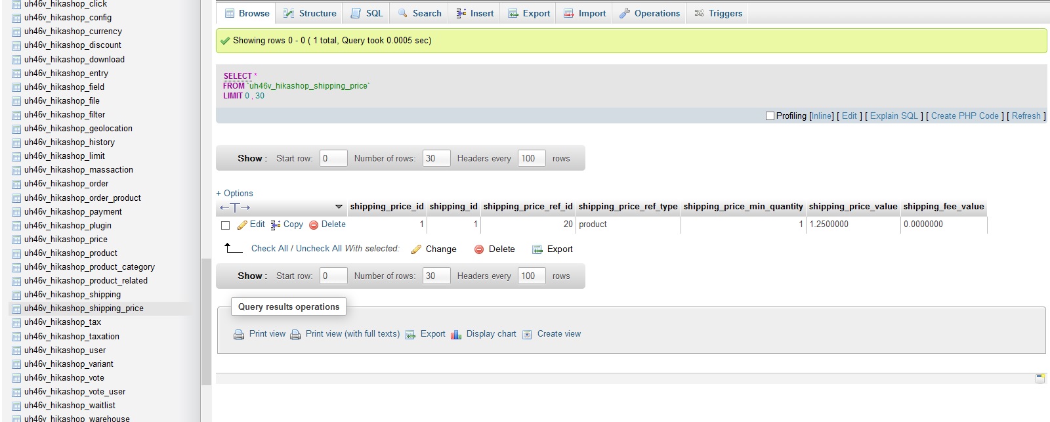Image resolution: width=1050 pixels, height=422 pixels.
Task: Select uh46v_hikashop_payment table
Action: click(x=73, y=212)
